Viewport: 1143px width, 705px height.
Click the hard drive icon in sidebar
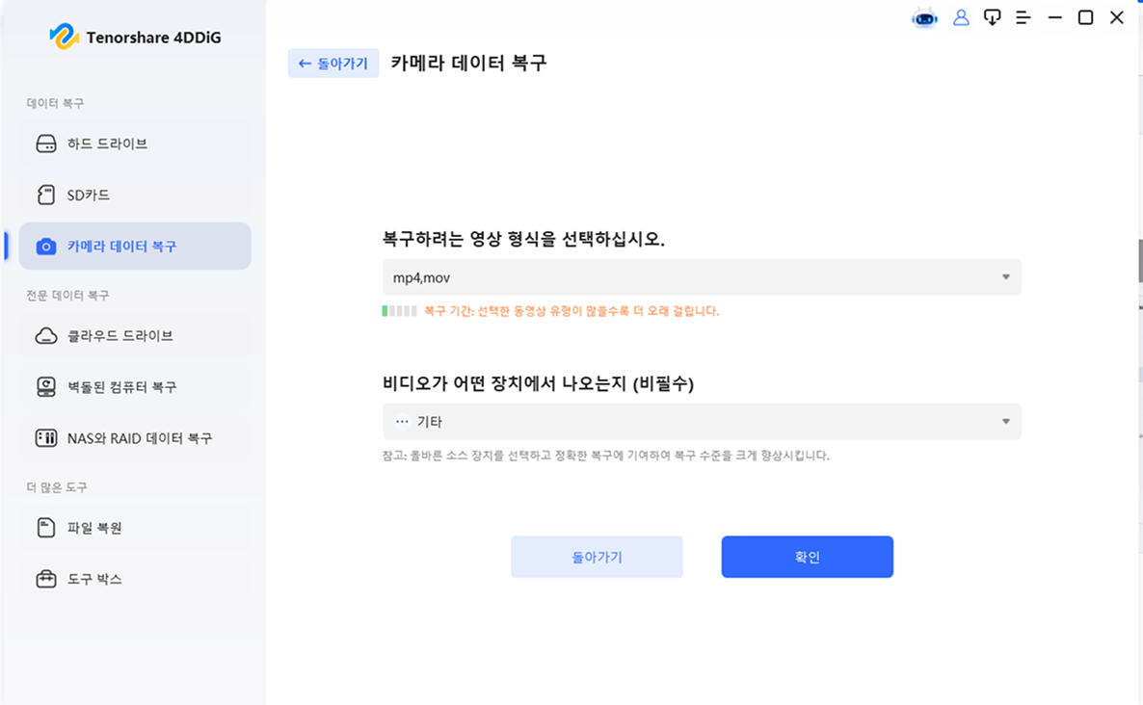46,144
